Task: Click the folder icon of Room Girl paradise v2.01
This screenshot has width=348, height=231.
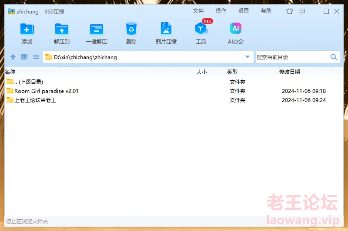Action: pyautogui.click(x=10, y=91)
